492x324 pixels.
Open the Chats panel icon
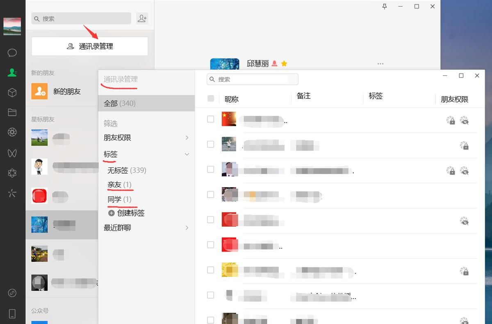(x=12, y=52)
